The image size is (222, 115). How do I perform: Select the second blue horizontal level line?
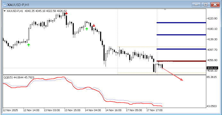[x=181, y=35]
